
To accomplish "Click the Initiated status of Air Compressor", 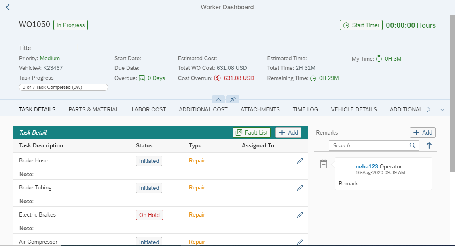I will (149, 242).
